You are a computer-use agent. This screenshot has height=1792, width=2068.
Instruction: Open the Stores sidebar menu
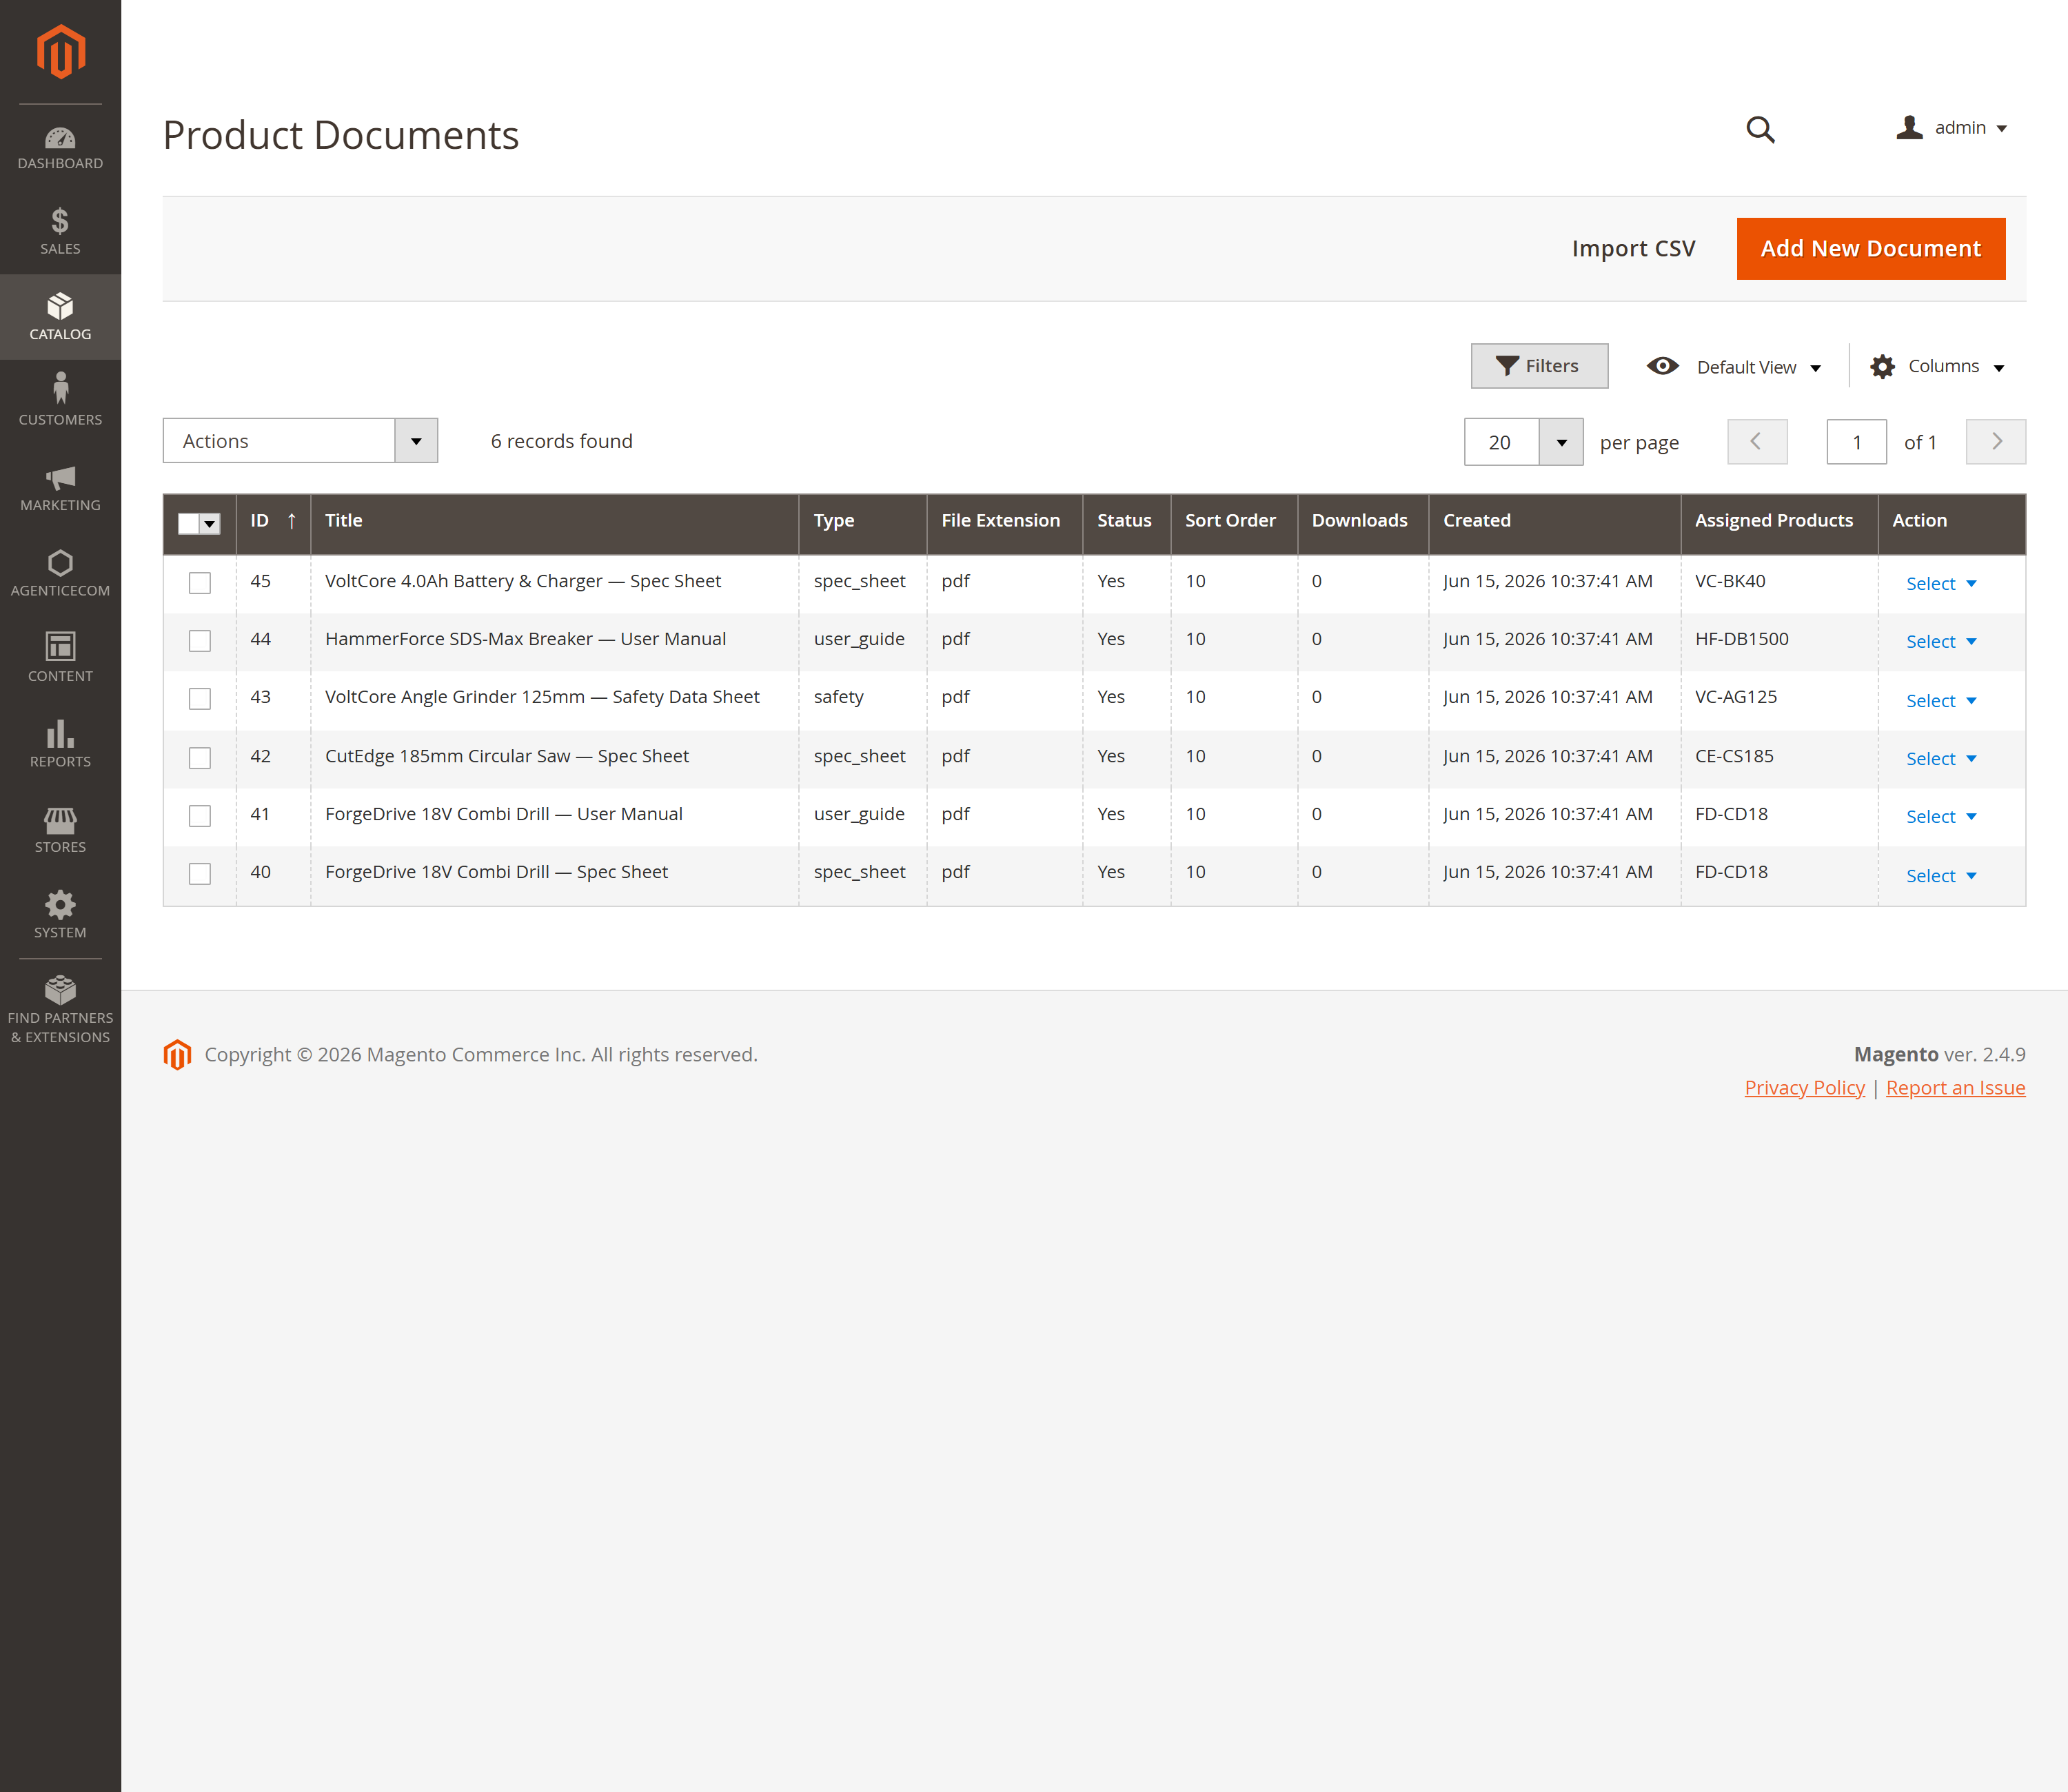(60, 829)
